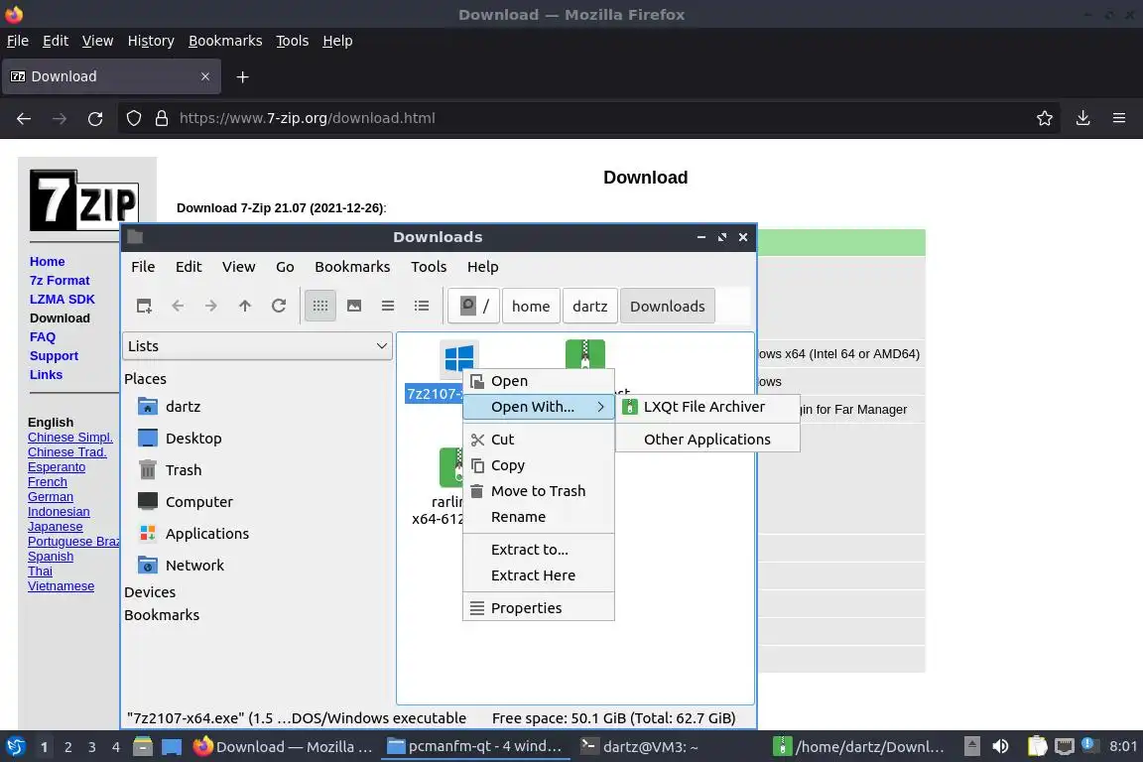Screen dimensions: 1143x762
Task: Switch to icon view in file manager
Action: [x=320, y=307]
